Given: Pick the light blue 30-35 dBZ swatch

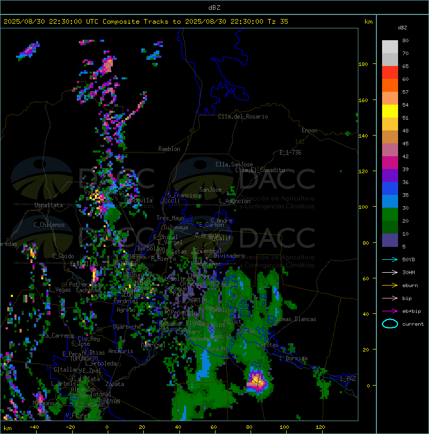Looking at the screenshot, I should point(390,201).
